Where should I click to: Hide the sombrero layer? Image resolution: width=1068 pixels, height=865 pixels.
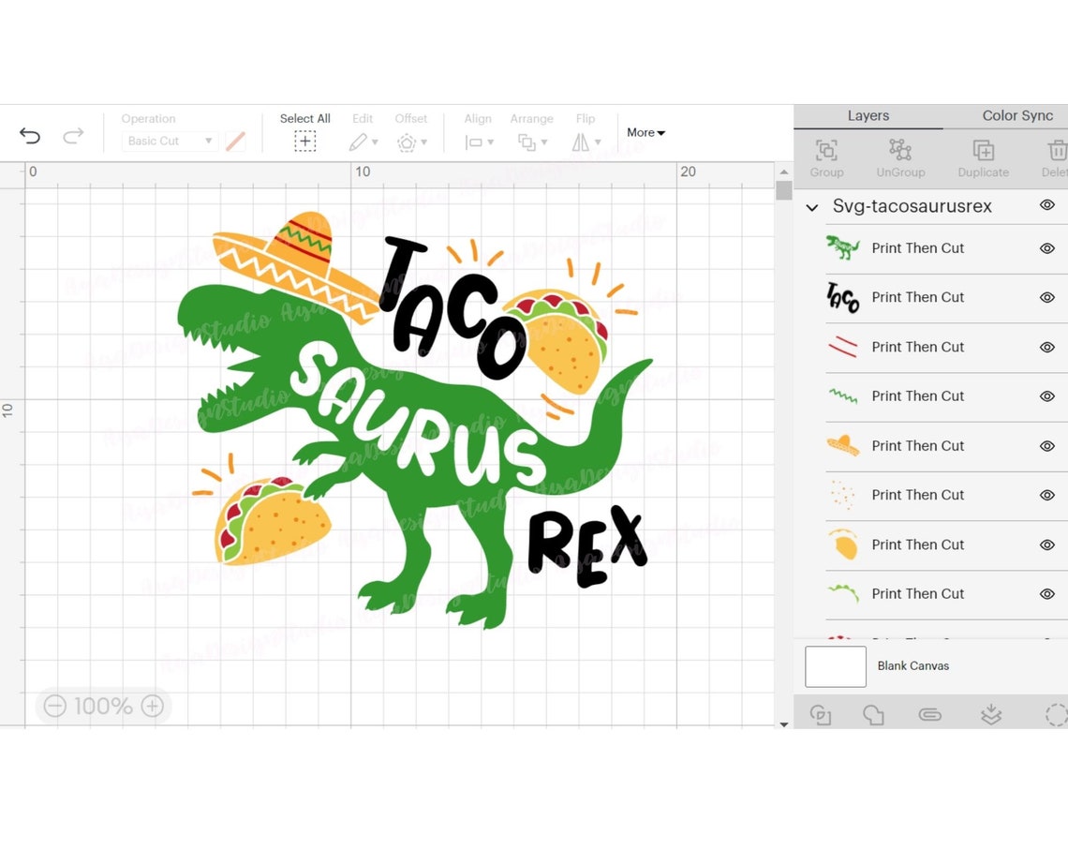pyautogui.click(x=1047, y=446)
